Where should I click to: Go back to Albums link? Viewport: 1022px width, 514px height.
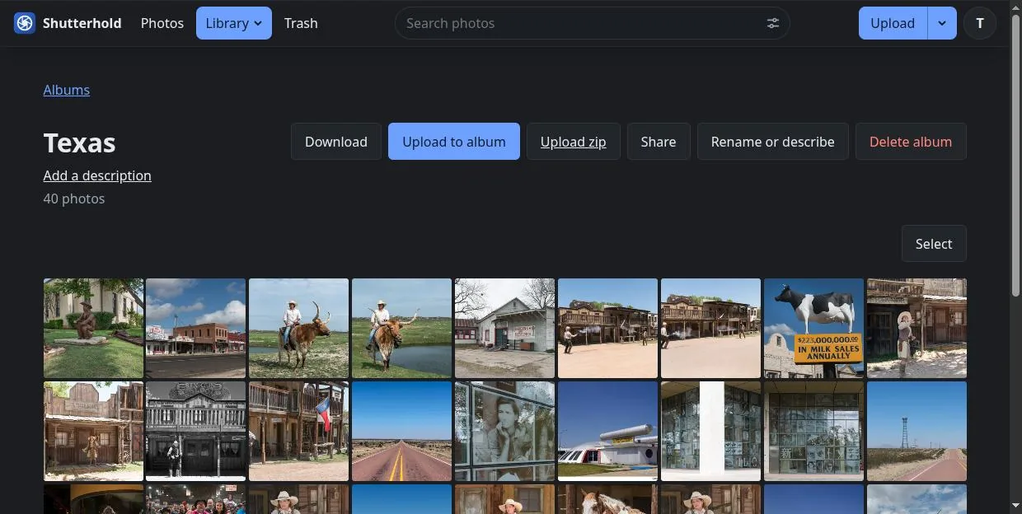[67, 90]
